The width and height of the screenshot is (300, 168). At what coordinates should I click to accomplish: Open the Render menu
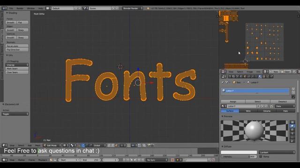[20, 8]
